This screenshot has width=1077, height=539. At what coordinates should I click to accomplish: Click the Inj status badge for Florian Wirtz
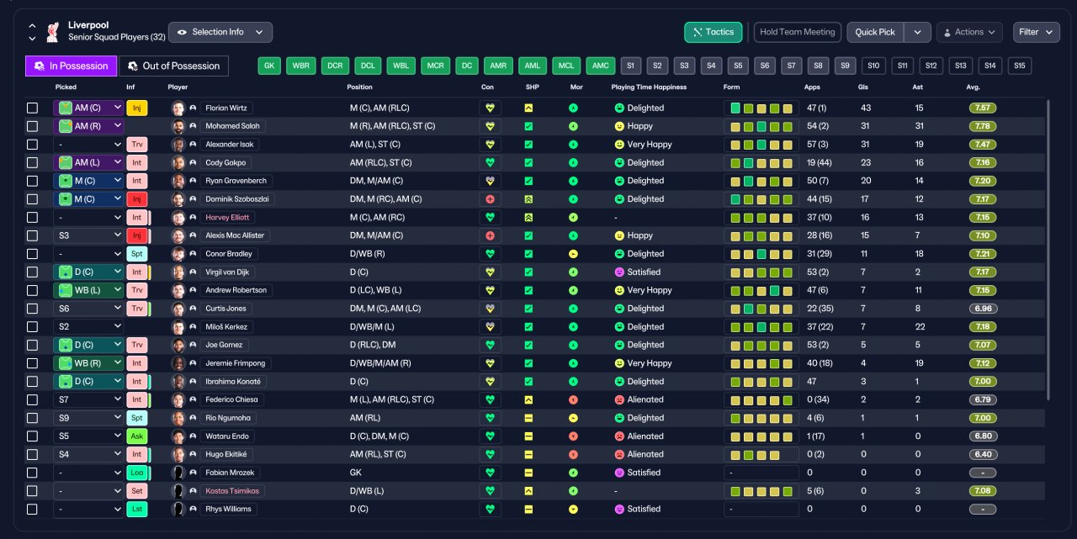(x=136, y=108)
